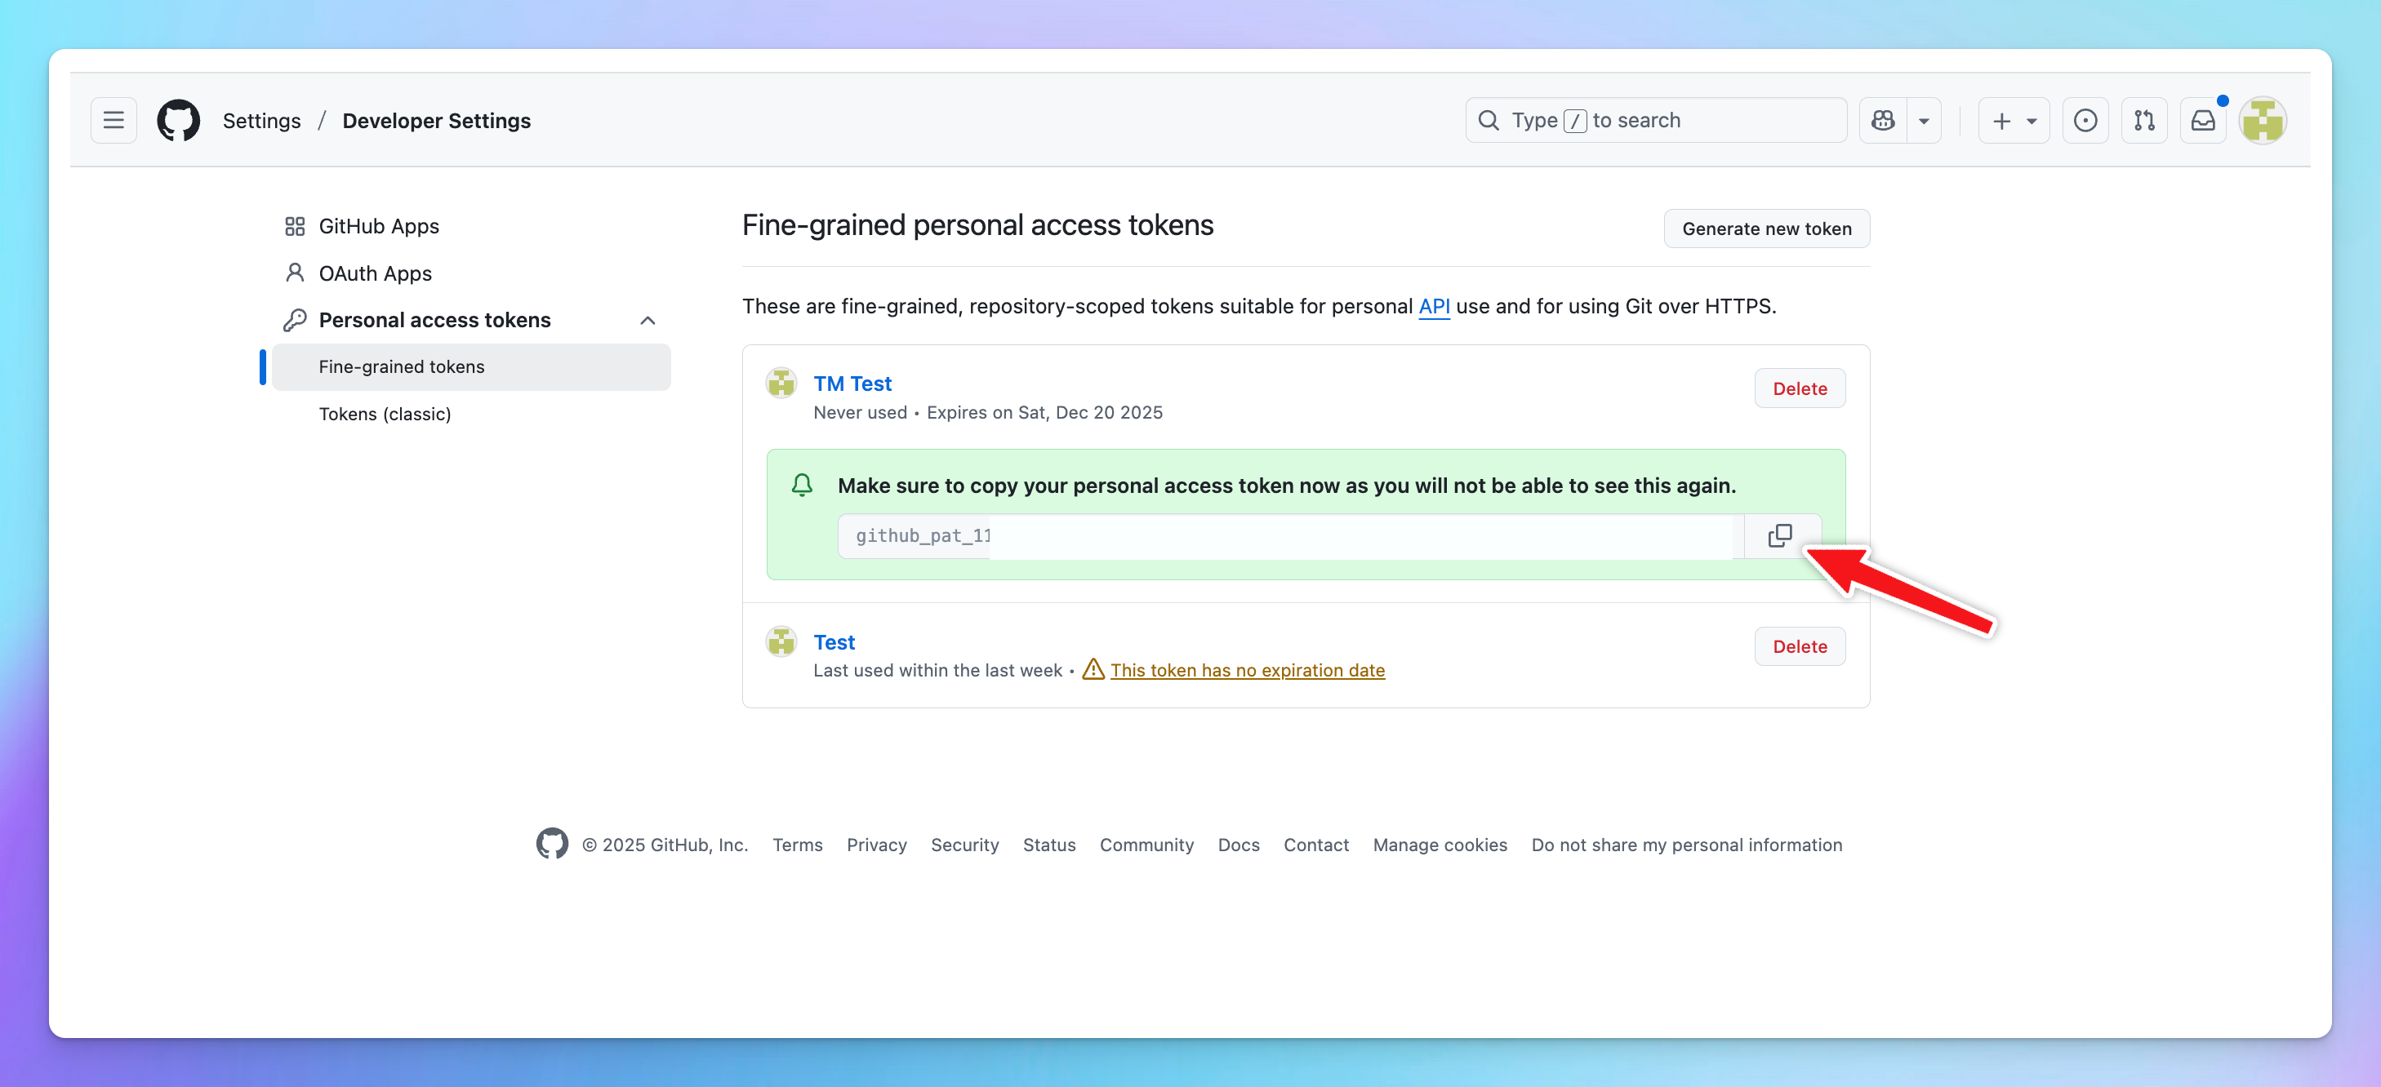The height and width of the screenshot is (1087, 2381).
Task: Open Copilot chat icon
Action: (x=1882, y=120)
